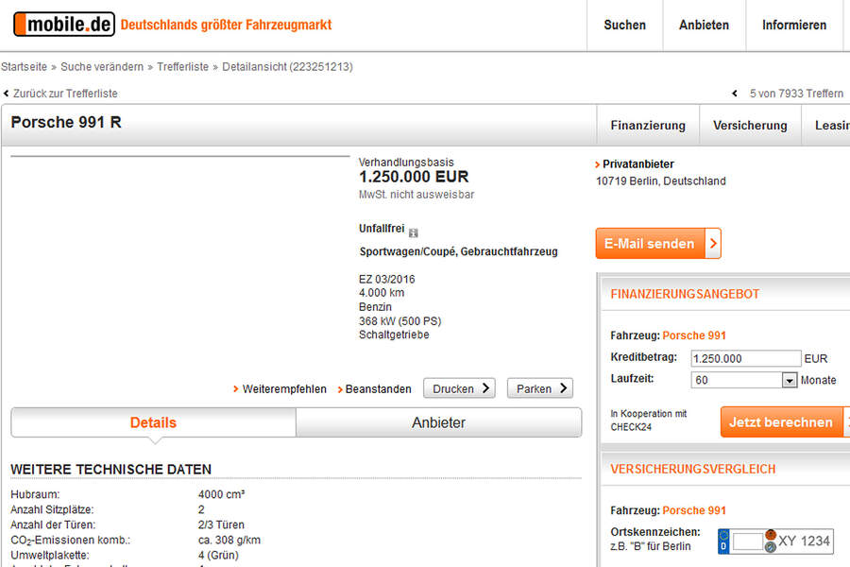Click the VERSICHERUNGSVERGLEICH heading
Image resolution: width=850 pixels, height=567 pixels.
point(693,469)
